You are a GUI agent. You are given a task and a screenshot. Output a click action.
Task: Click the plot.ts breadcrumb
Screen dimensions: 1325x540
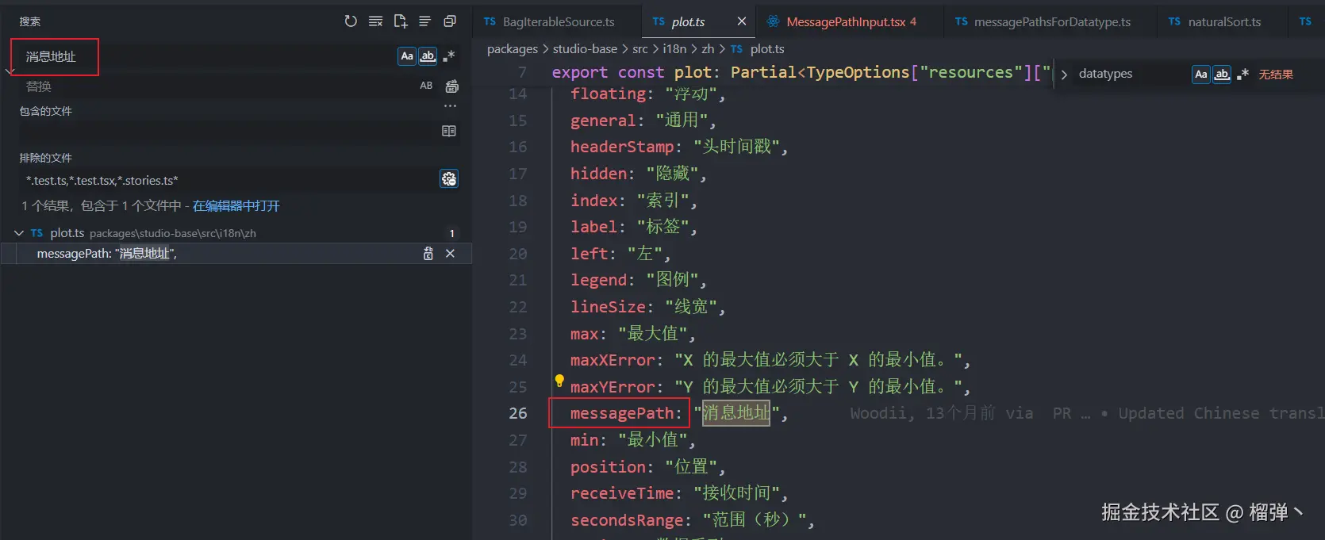point(767,49)
